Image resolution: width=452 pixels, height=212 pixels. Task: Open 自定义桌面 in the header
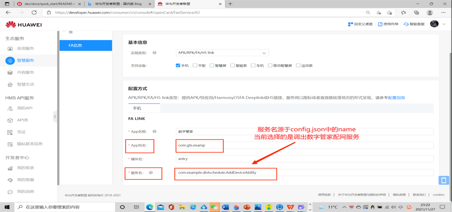point(360,24)
